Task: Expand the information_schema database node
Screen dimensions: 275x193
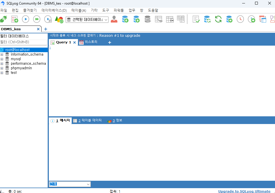Action: [2, 54]
